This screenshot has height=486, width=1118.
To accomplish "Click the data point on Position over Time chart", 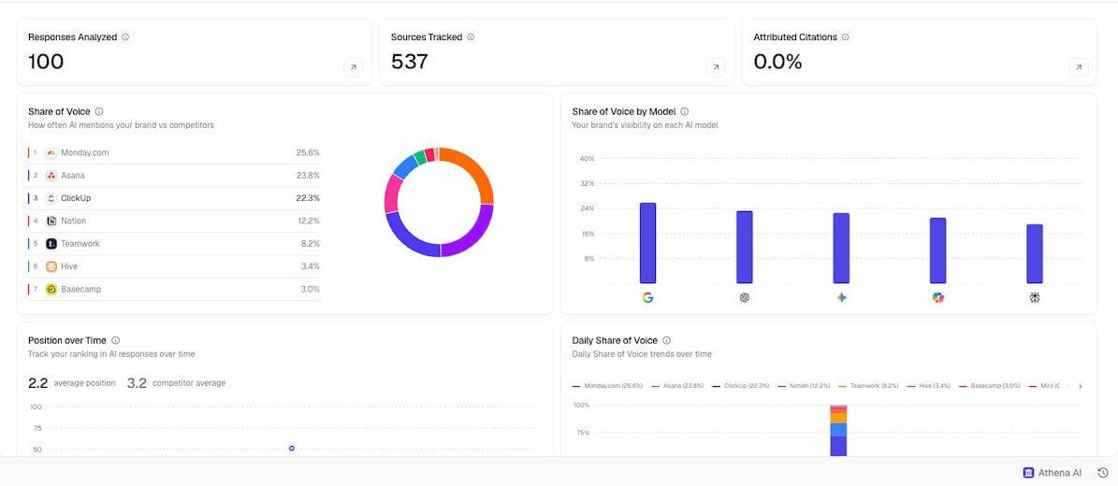I will coord(292,449).
